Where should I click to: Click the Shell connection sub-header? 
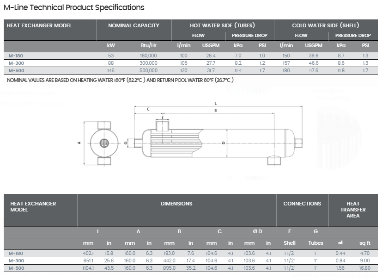[290, 243]
